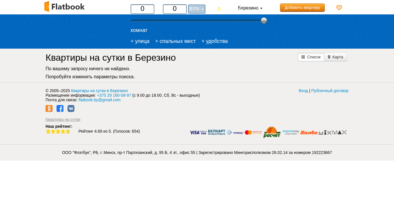
Task: Open the Березино city dropdown
Action: [x=250, y=8]
